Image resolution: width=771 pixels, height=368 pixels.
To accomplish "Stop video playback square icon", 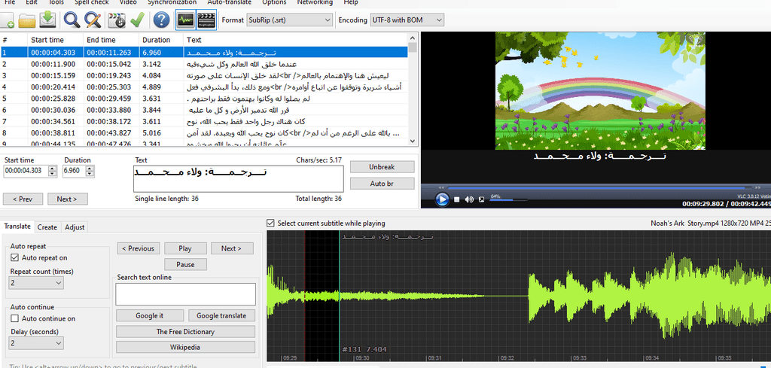I will [x=457, y=199].
